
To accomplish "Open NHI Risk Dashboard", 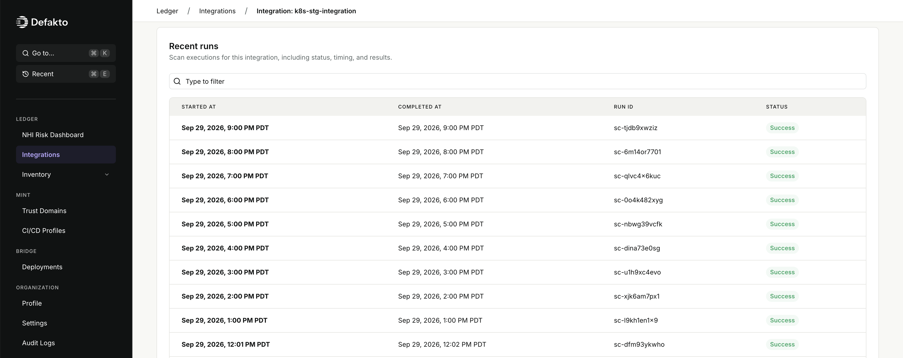I will pyautogui.click(x=66, y=135).
